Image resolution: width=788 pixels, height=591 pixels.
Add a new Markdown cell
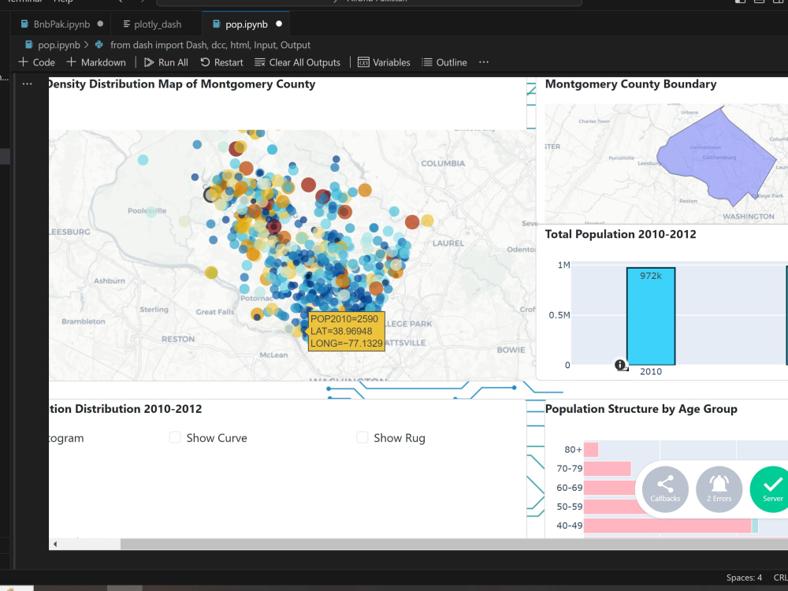[x=96, y=62]
